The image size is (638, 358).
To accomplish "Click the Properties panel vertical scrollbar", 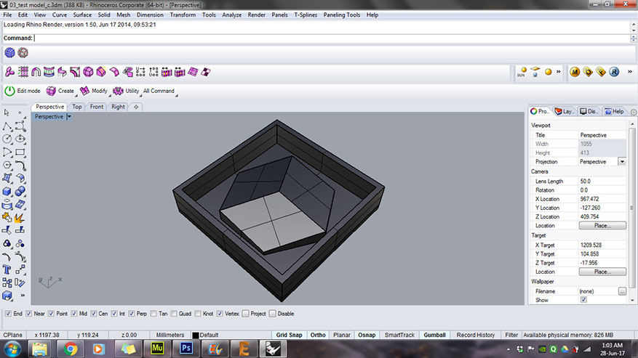I will click(632, 210).
